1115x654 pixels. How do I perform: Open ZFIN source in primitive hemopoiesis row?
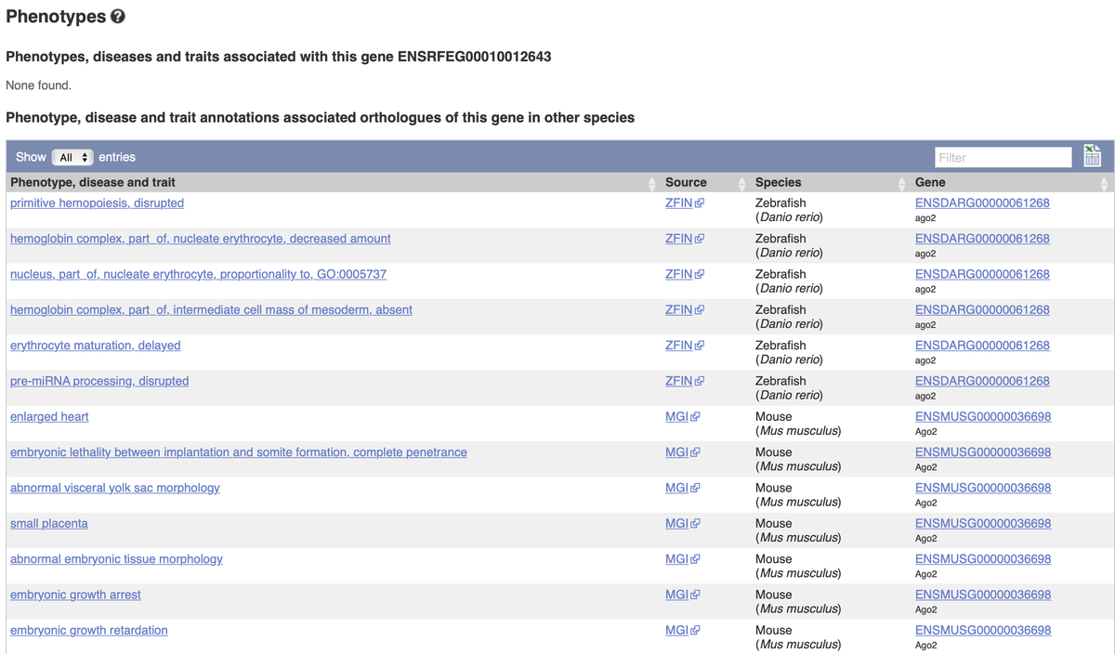click(684, 203)
